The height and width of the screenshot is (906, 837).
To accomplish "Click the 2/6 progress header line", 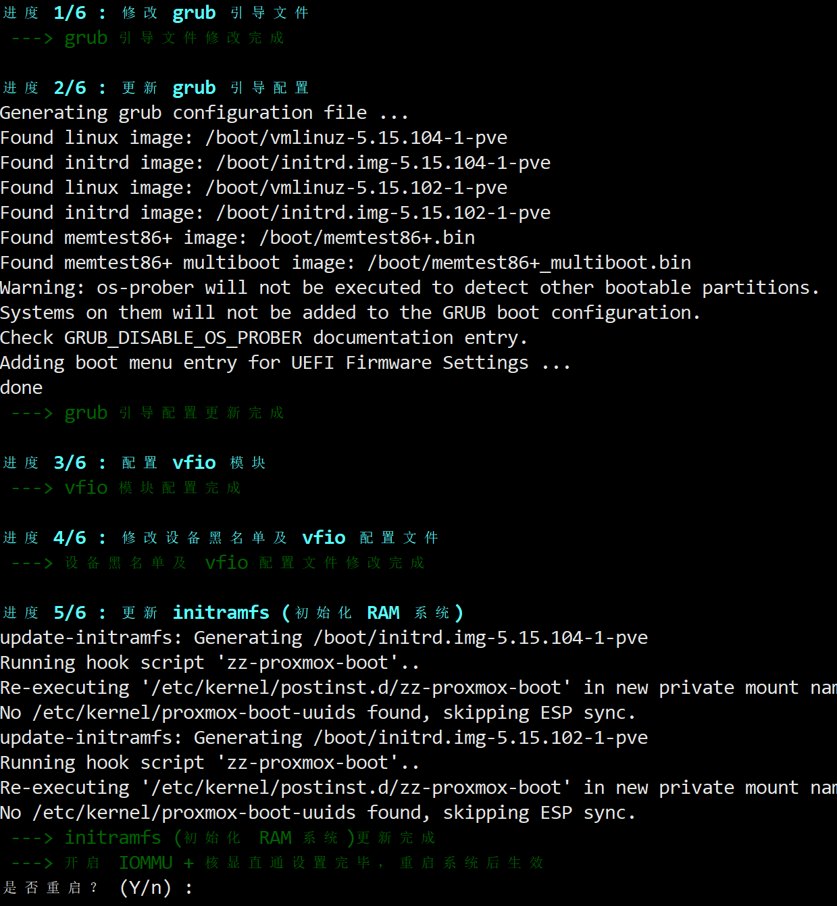I will 155,88.
